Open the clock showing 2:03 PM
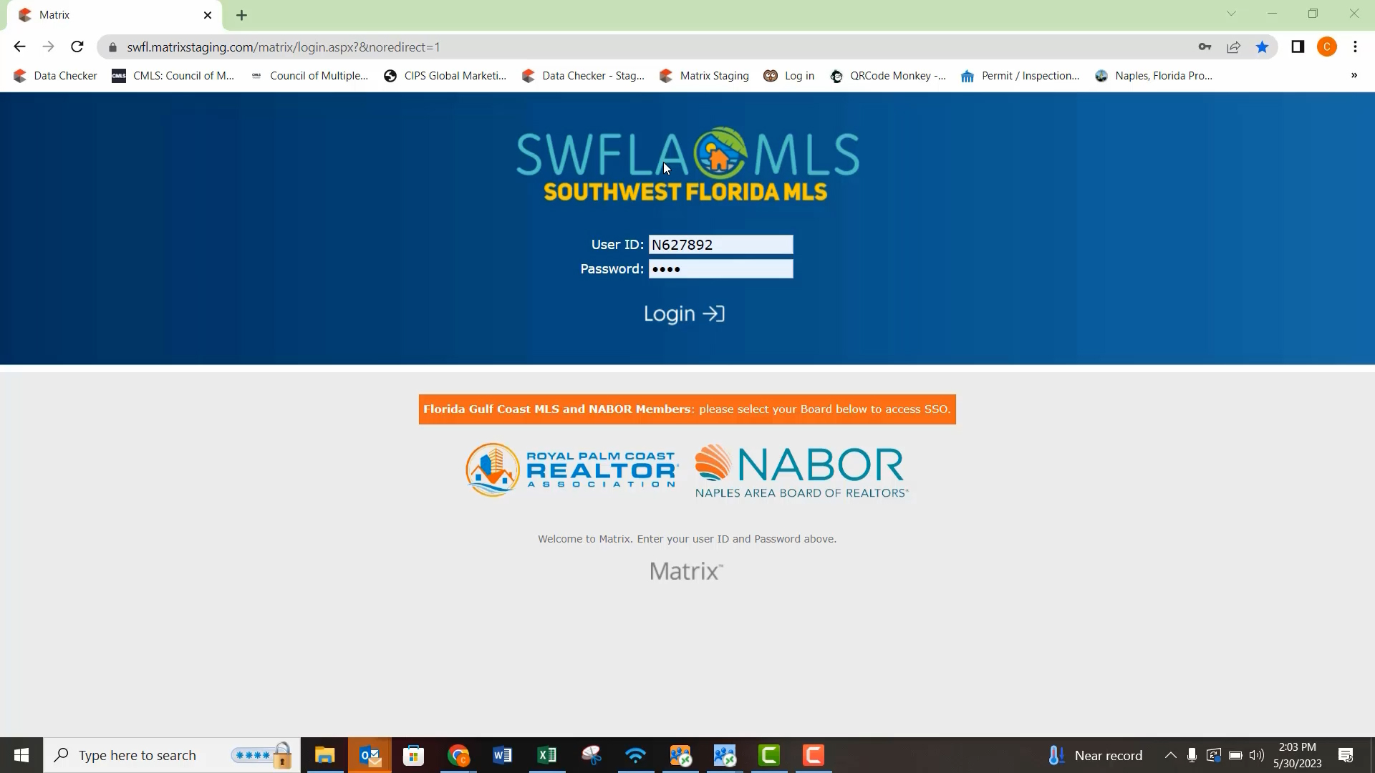Image resolution: width=1375 pixels, height=773 pixels. tap(1298, 755)
